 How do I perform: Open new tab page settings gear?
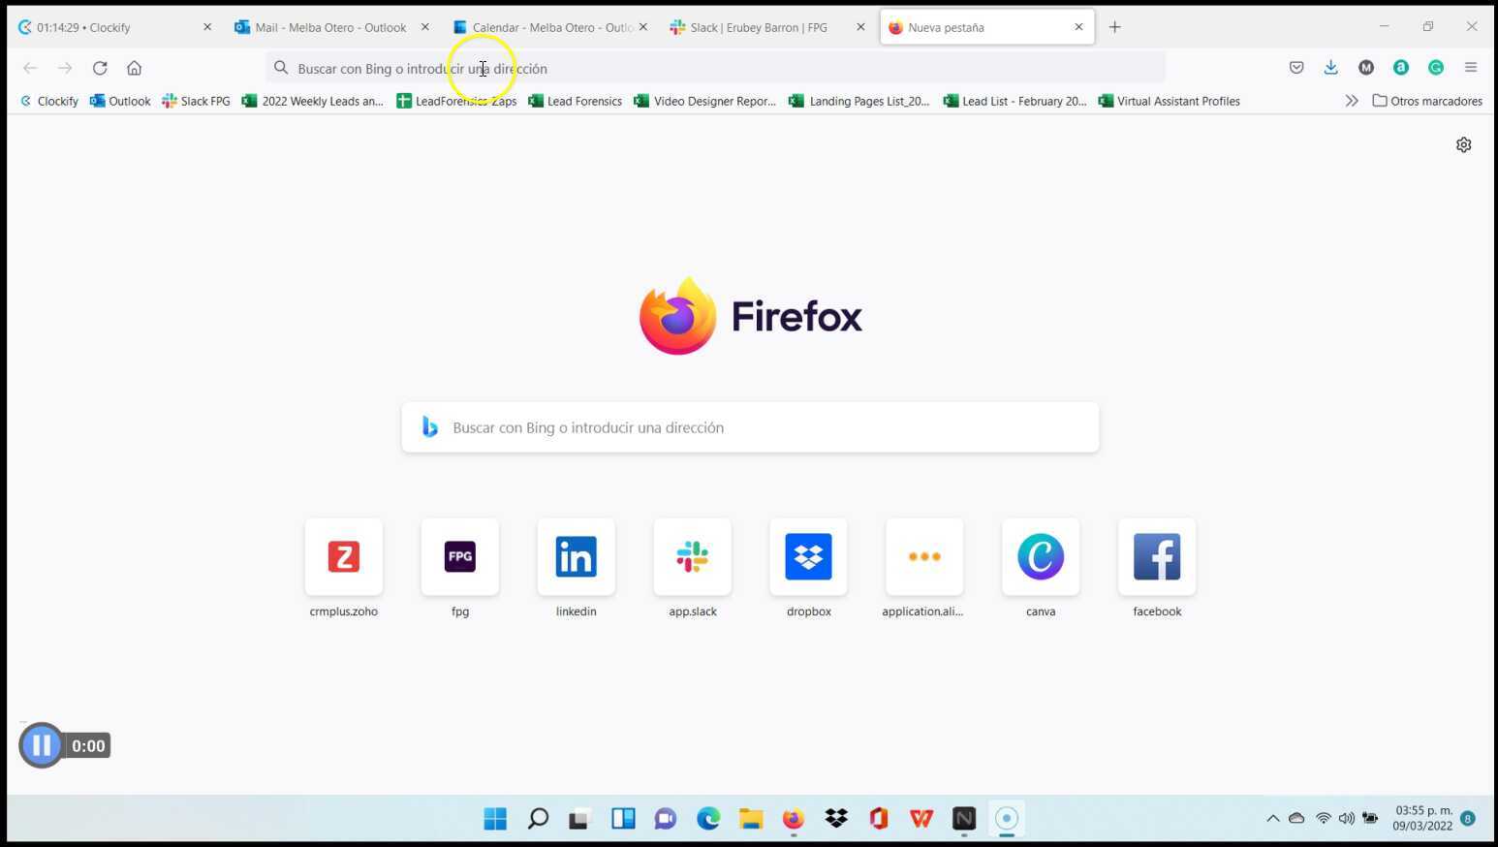click(1464, 144)
